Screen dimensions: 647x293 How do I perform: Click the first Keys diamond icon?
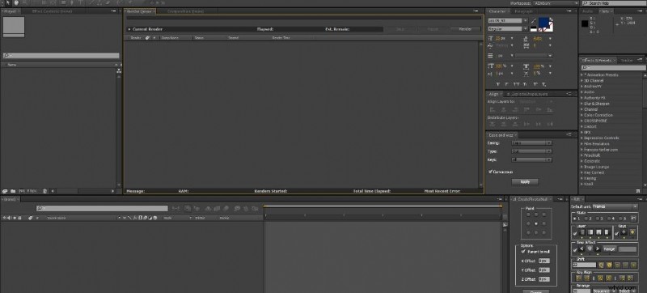click(624, 233)
